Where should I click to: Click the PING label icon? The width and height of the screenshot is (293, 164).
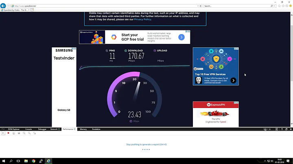[107, 51]
